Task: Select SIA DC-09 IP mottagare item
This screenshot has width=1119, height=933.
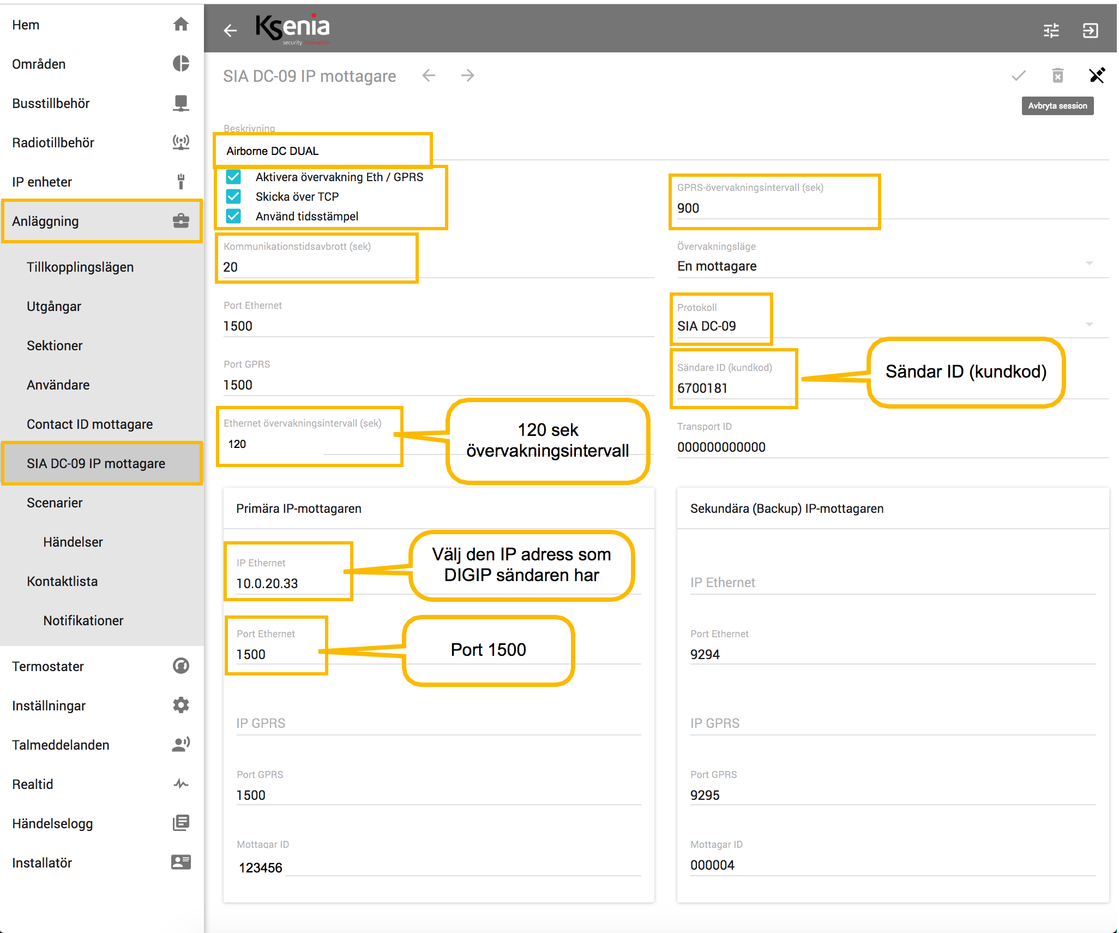Action: pyautogui.click(x=102, y=463)
